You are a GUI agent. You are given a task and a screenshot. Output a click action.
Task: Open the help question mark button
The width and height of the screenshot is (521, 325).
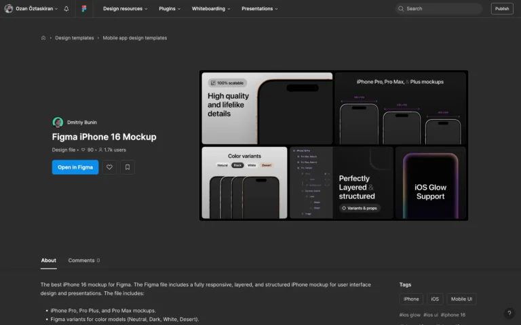point(509,313)
